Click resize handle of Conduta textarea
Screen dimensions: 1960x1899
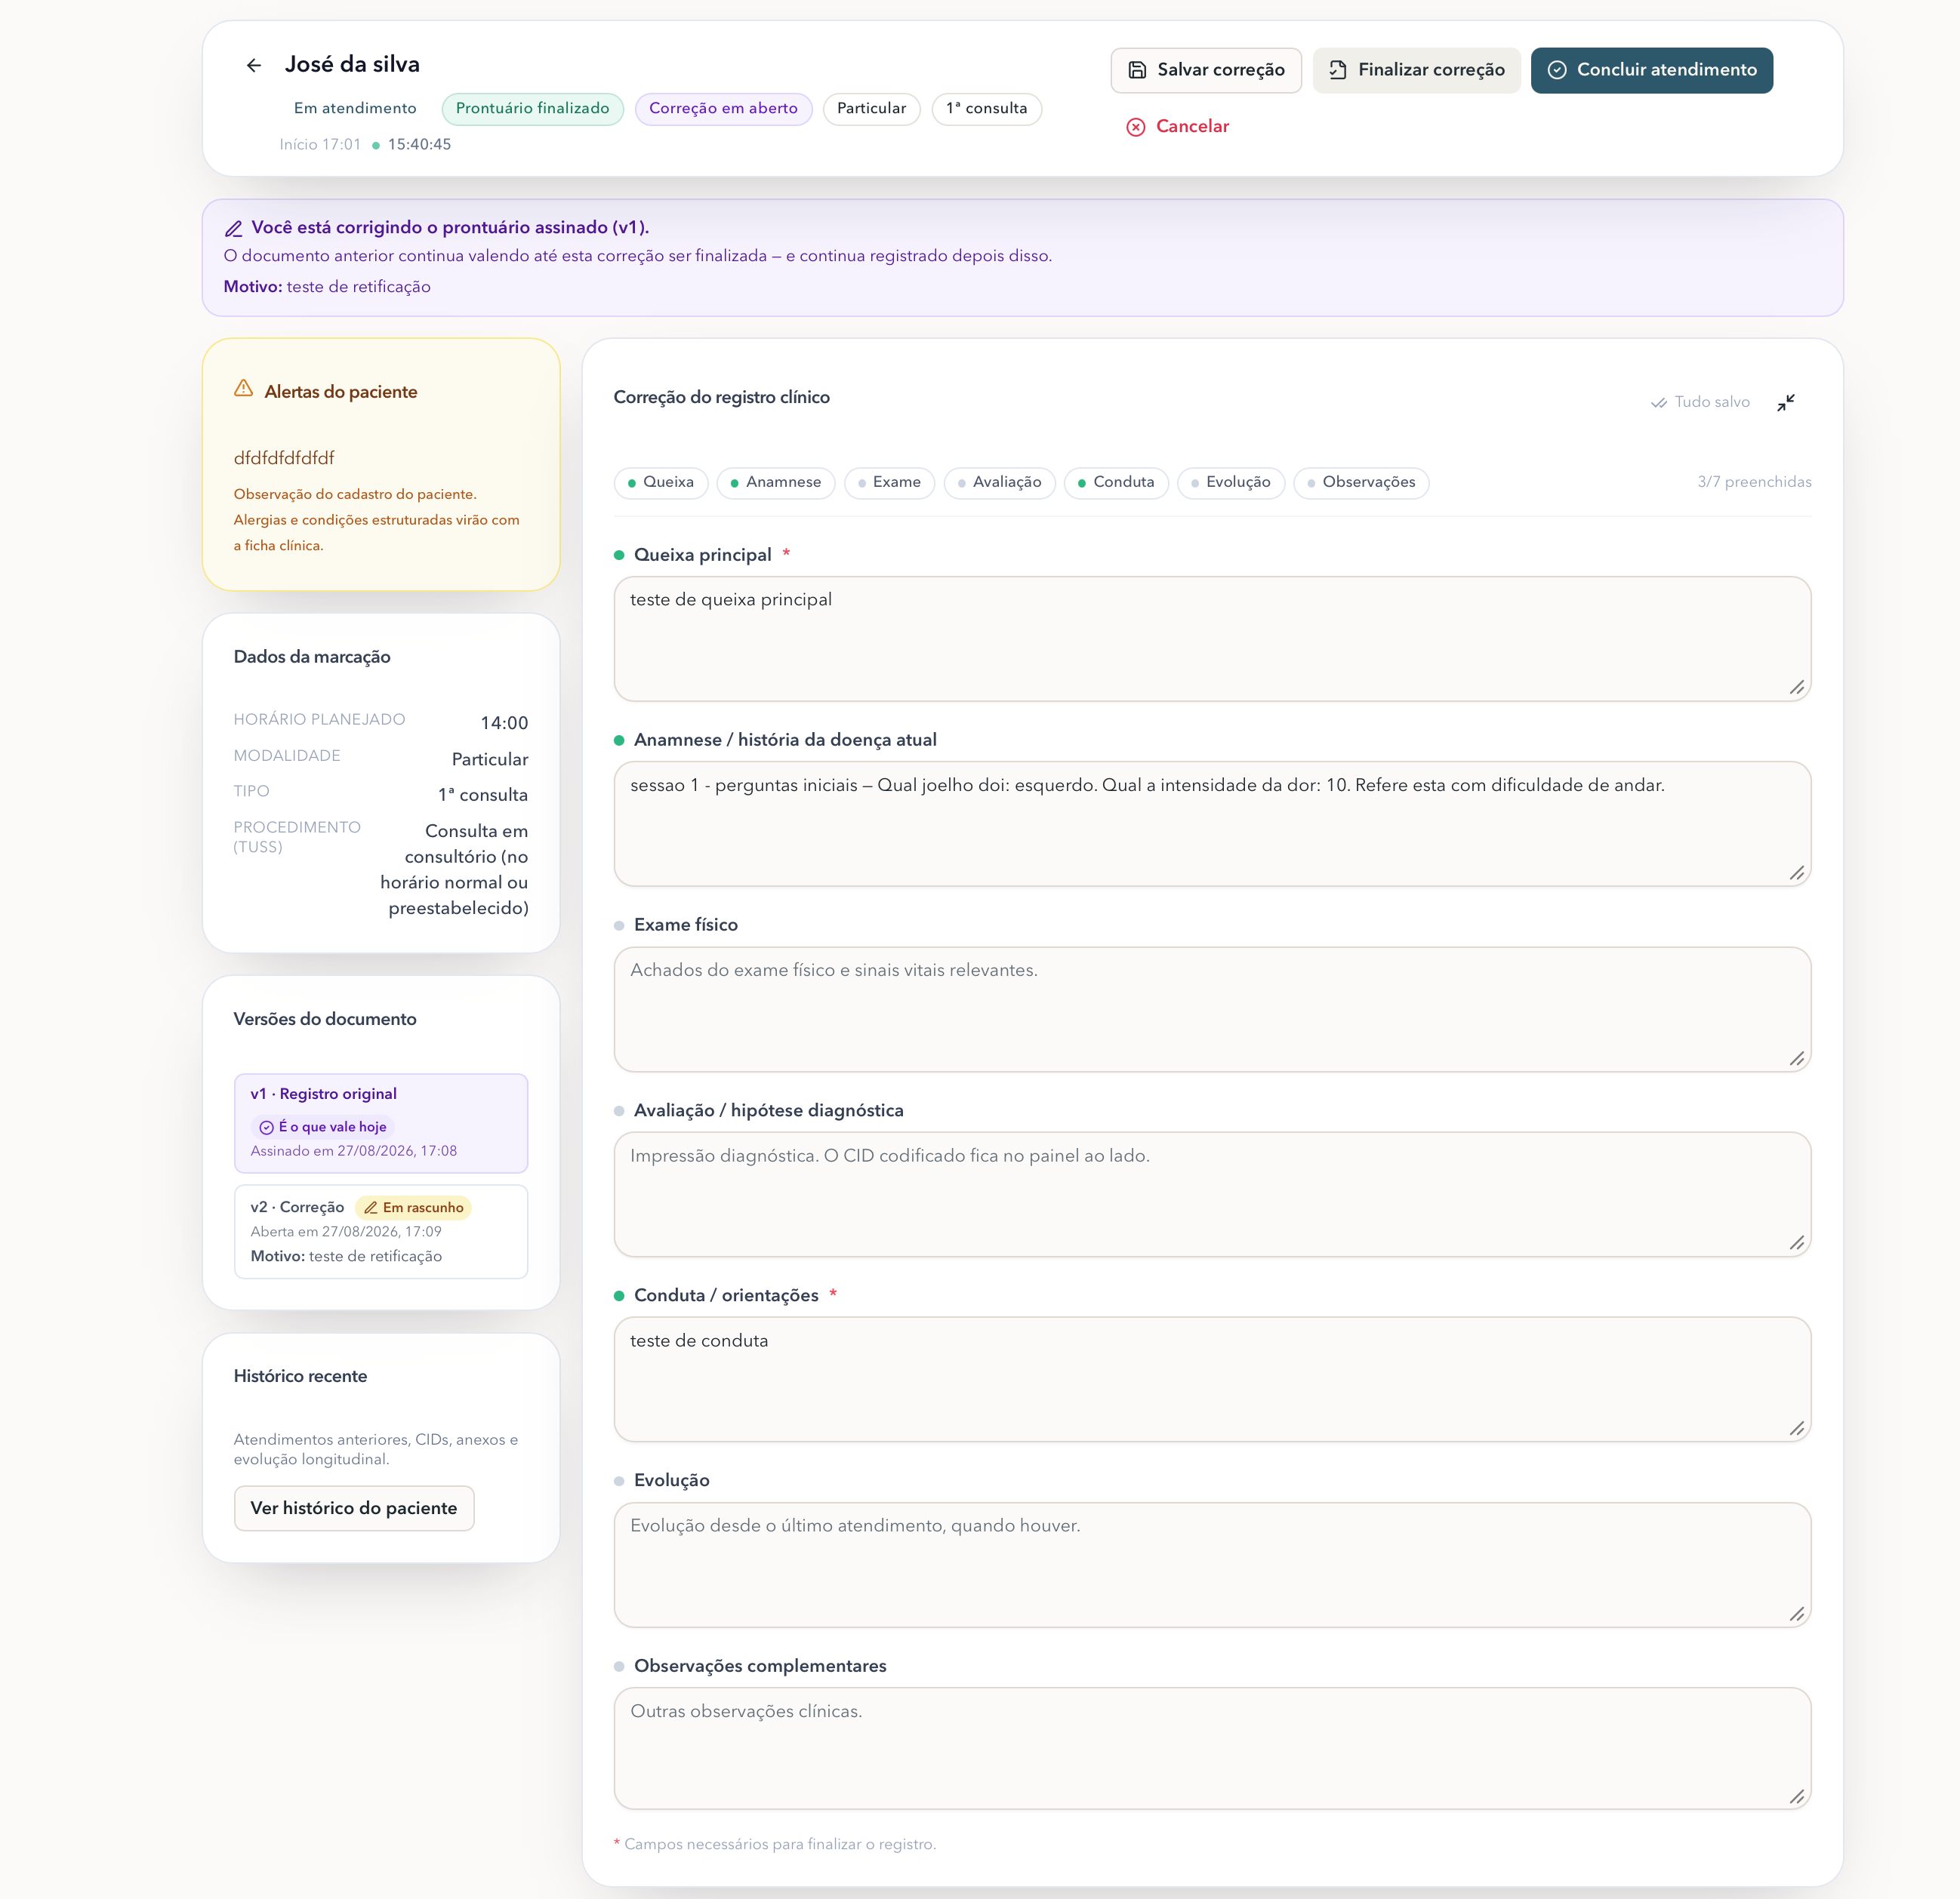(1797, 1428)
